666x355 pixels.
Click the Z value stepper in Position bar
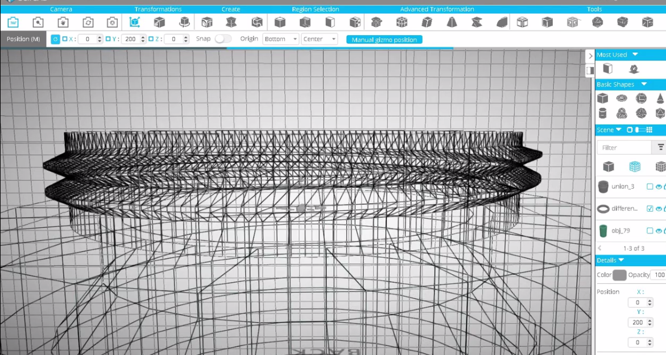tap(185, 39)
